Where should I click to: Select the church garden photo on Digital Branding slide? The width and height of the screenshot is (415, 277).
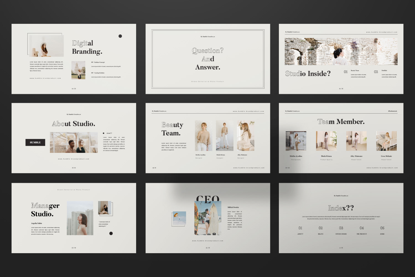(78, 70)
